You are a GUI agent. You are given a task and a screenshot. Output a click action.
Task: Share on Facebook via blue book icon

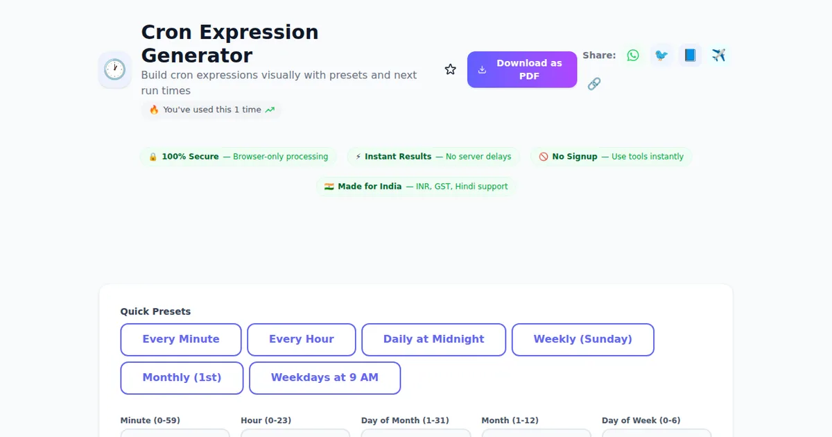pyautogui.click(x=690, y=55)
